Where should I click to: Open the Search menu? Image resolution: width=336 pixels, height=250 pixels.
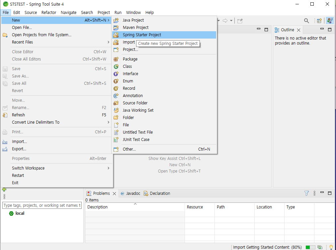coord(87,12)
